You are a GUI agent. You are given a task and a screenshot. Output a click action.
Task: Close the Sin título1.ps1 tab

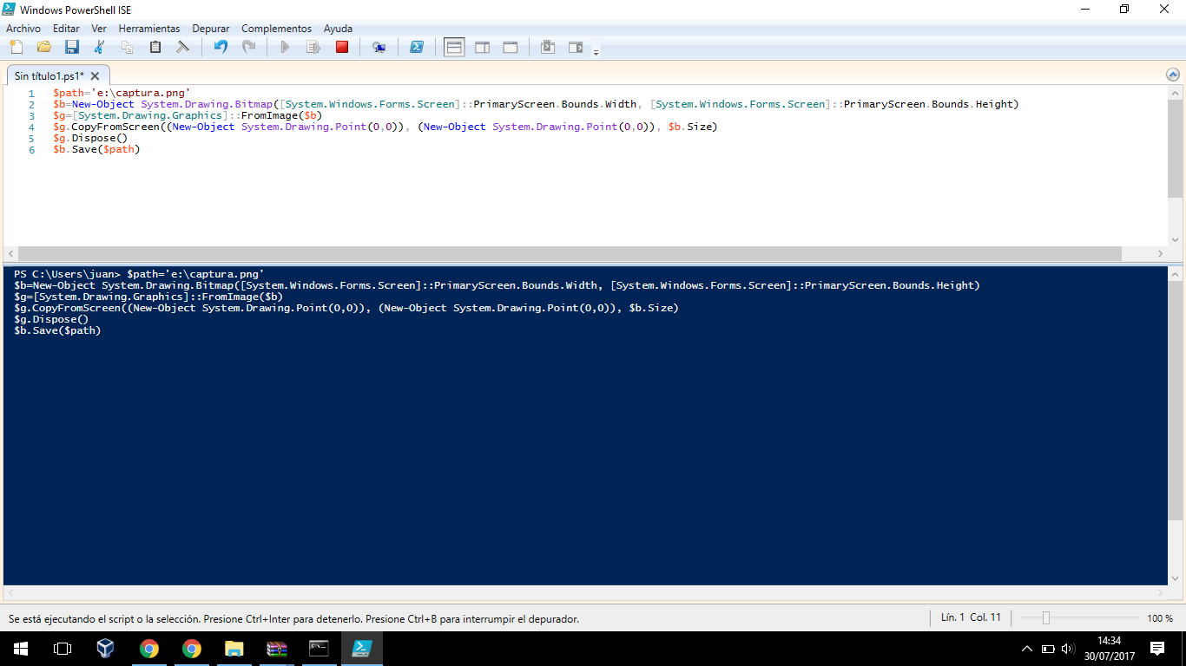point(96,76)
